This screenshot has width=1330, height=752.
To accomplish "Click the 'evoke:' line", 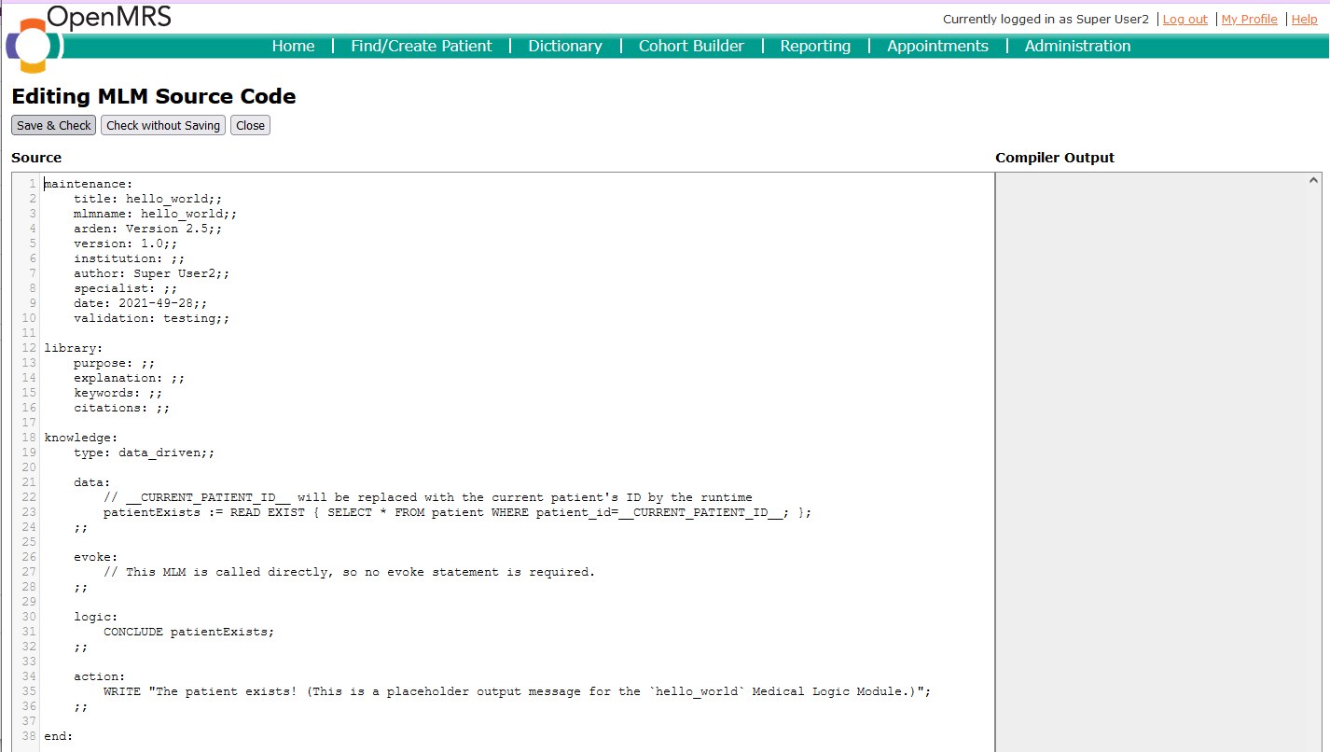I will click(x=96, y=557).
